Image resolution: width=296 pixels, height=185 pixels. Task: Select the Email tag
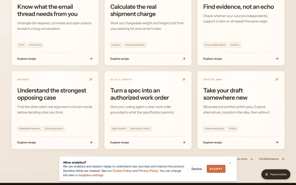[x=21, y=45]
